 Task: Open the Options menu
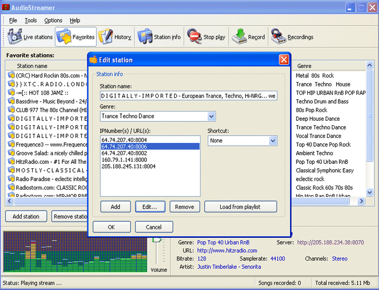[53, 20]
